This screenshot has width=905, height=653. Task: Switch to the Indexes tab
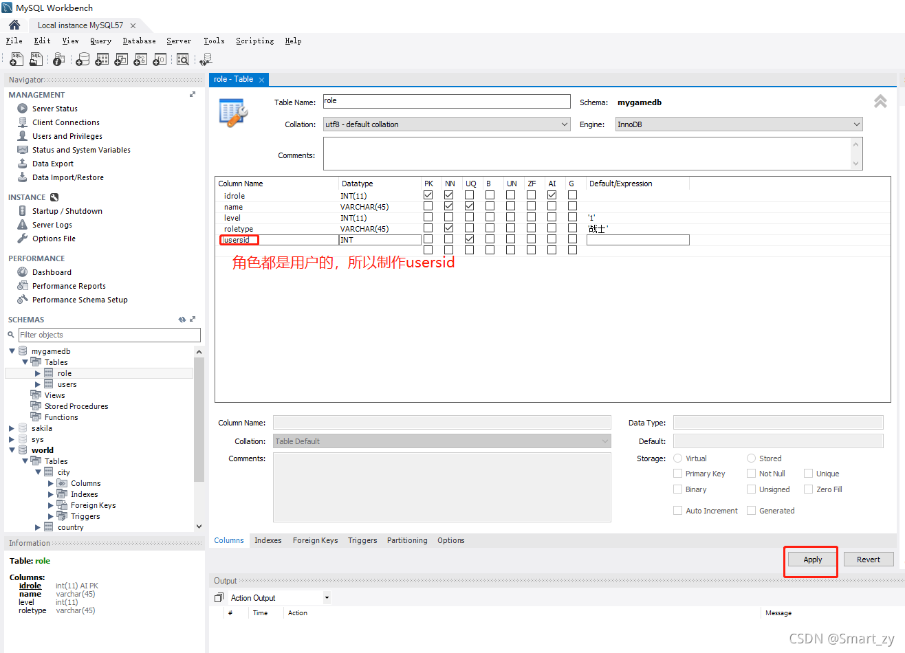pos(268,540)
